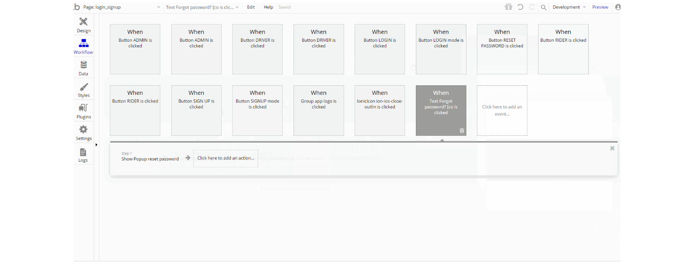Open the Data tab icon
Image resolution: width=695 pixels, height=264 pixels.
84,65
